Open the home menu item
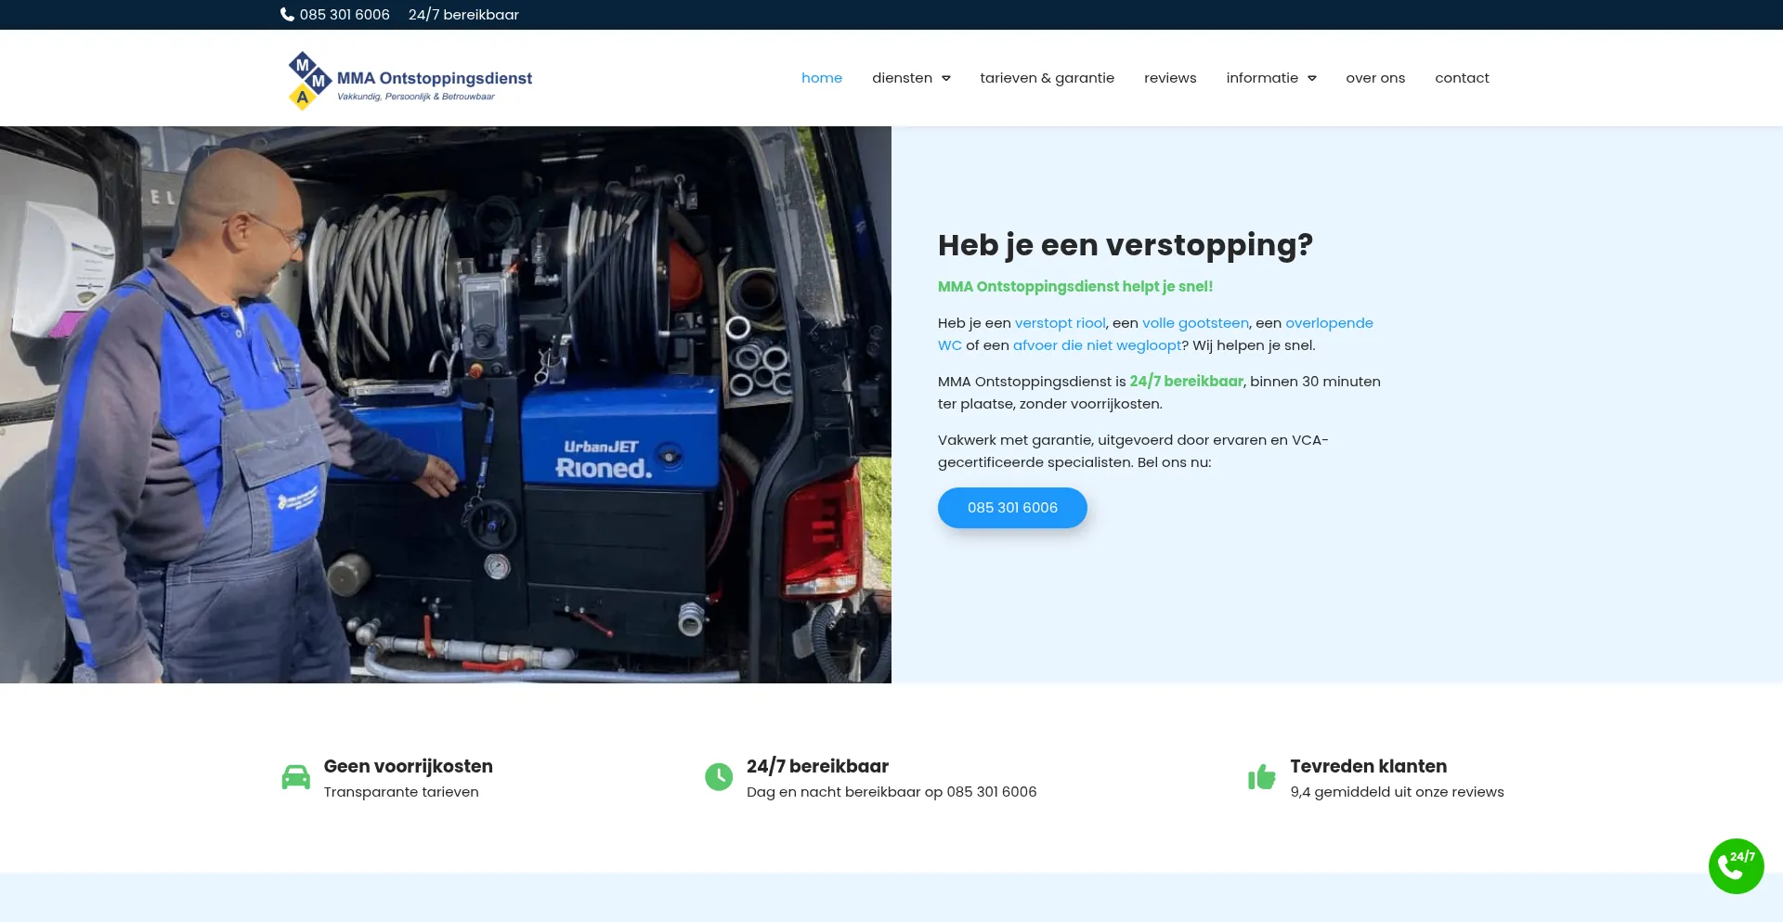 pos(821,78)
